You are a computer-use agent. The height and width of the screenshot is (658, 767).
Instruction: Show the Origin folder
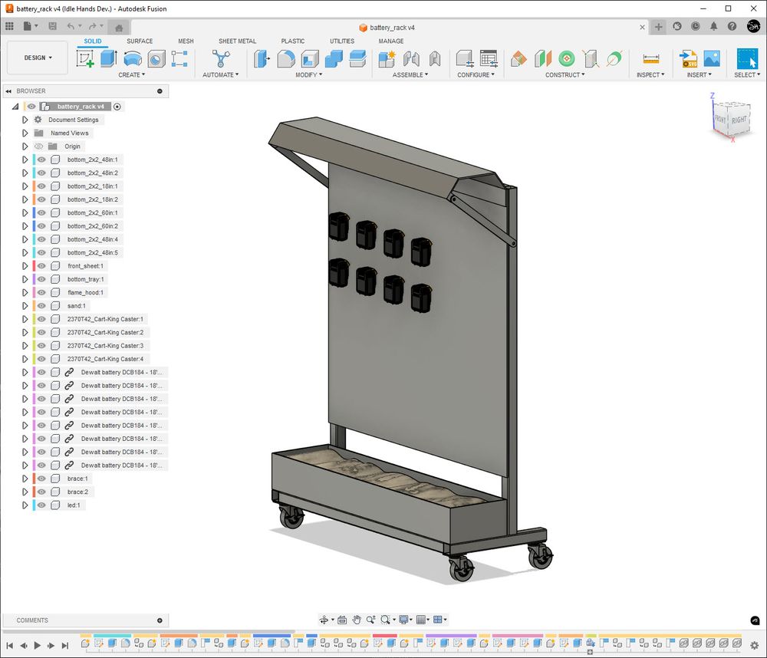(38, 146)
